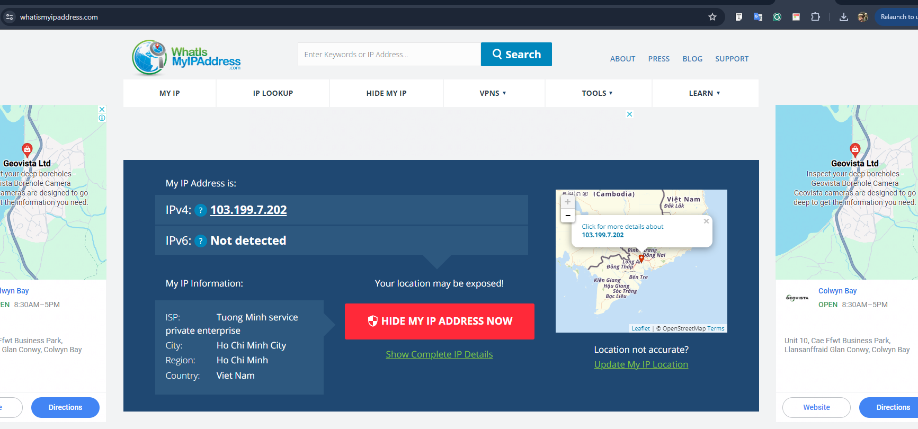Expand the TOOLS dropdown menu
The image size is (918, 429).
(597, 93)
